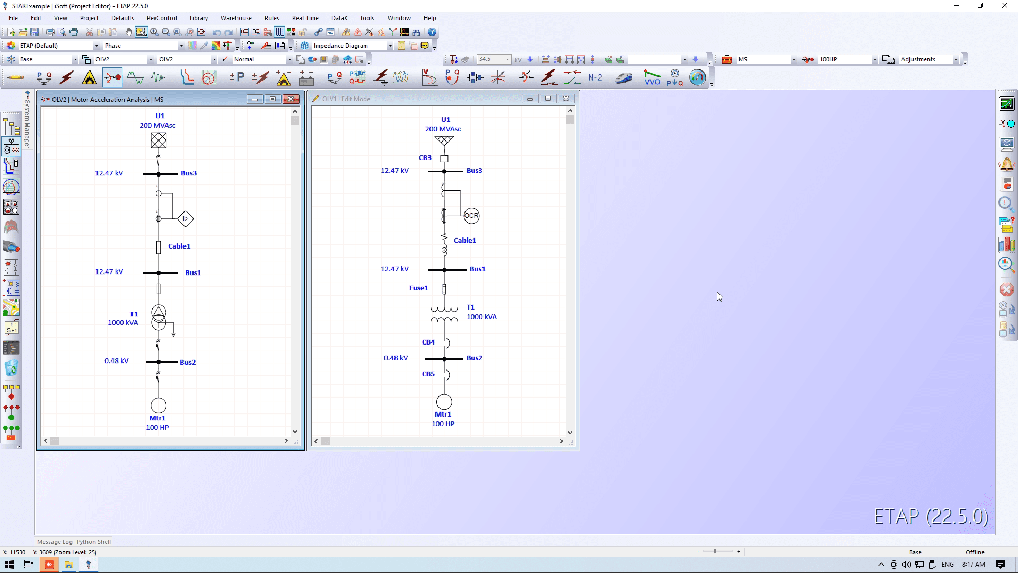Image resolution: width=1018 pixels, height=573 pixels.
Task: Open the RevControl menu
Action: (162, 18)
